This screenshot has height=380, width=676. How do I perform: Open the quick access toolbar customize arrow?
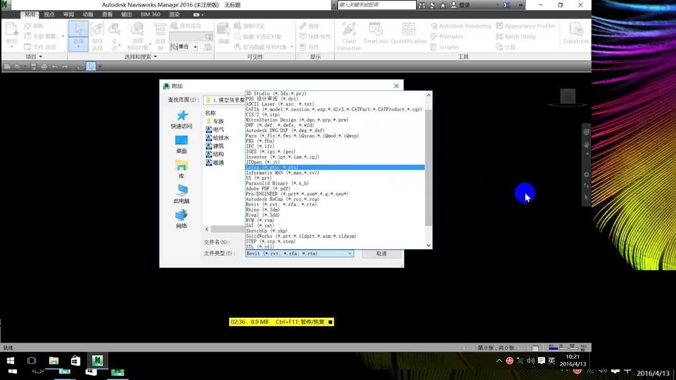click(100, 66)
